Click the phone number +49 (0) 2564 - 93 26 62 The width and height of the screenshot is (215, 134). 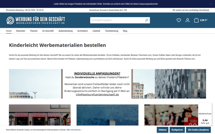(34, 10)
